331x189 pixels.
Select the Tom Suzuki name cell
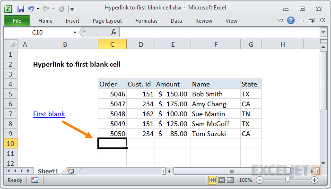point(216,134)
